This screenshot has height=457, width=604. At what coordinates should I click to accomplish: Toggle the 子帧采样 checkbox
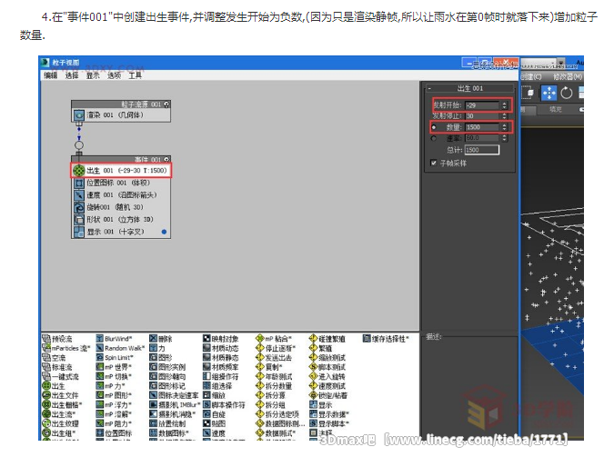[x=433, y=164]
